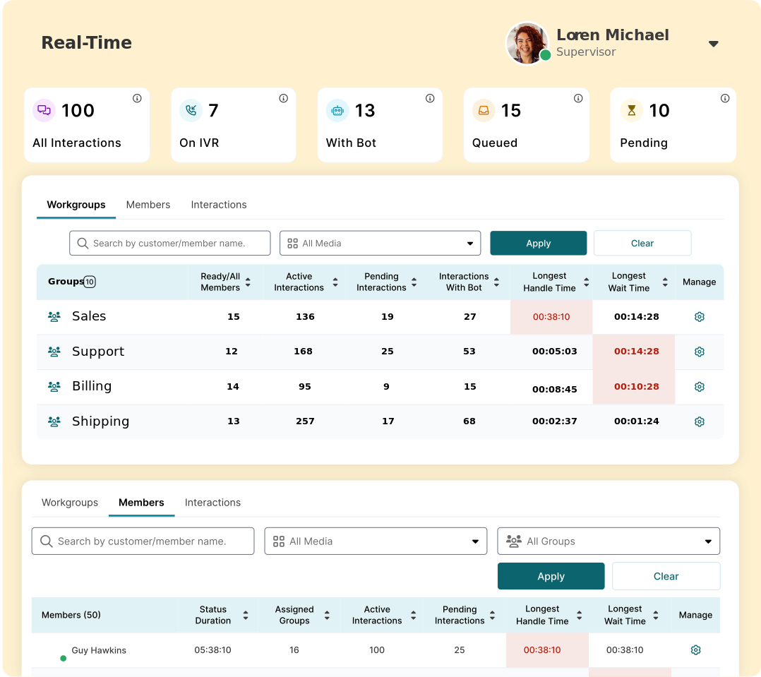Click the chat icon on All Interactions card
This screenshot has height=677, width=761.
tap(44, 110)
